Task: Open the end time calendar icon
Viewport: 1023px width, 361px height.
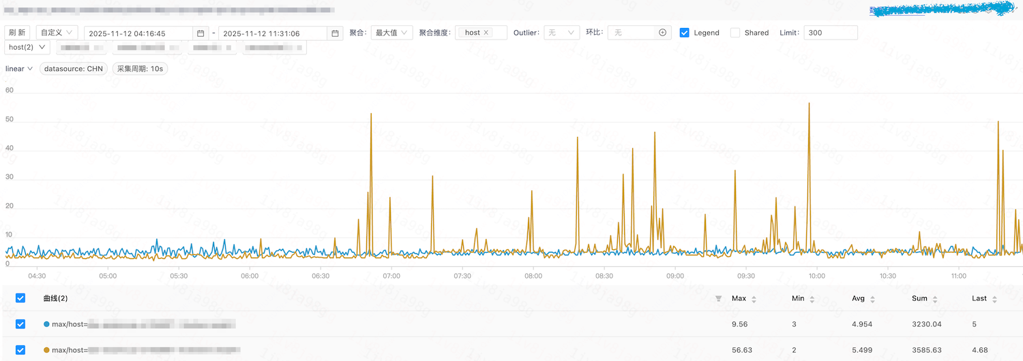Action: 335,33
